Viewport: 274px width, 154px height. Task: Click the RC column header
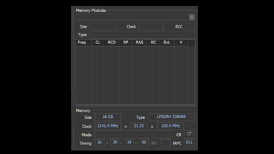tap(153, 43)
